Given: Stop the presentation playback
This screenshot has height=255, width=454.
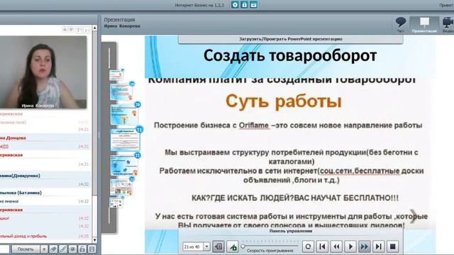Looking at the screenshot, I should point(392,246).
